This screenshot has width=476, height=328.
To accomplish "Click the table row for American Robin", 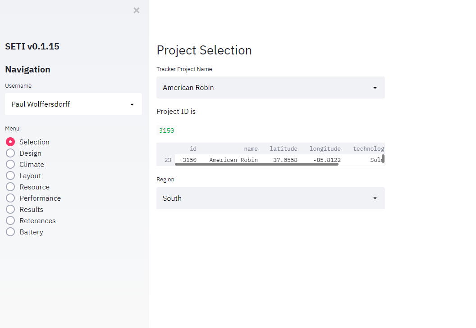I will 270,159.
